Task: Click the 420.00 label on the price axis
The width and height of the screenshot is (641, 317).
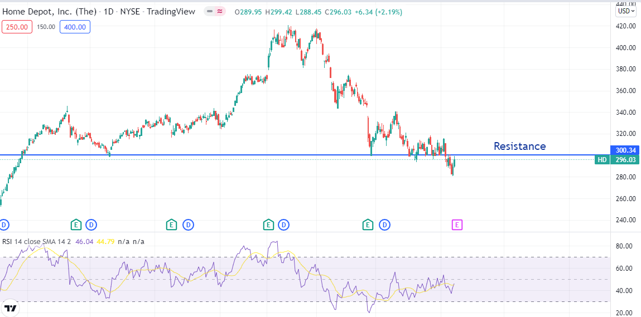Action: tap(626, 26)
